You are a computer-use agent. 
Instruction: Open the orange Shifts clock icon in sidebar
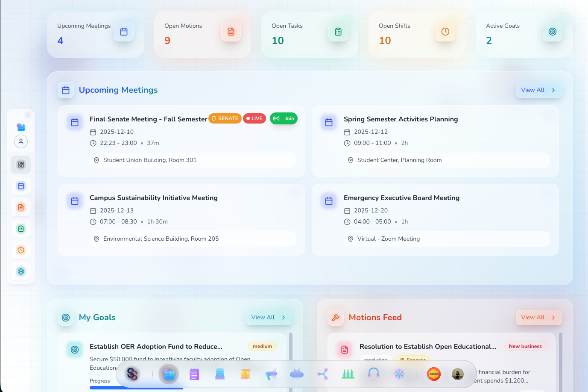tap(20, 250)
